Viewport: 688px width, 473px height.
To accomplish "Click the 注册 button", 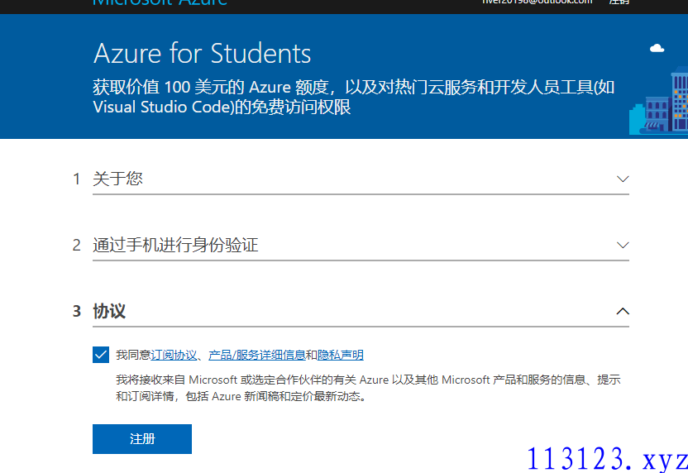I will click(142, 439).
